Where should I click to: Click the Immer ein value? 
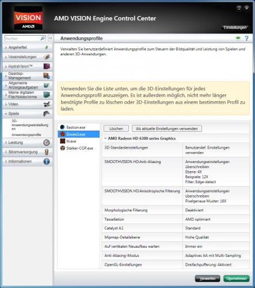[193, 247]
